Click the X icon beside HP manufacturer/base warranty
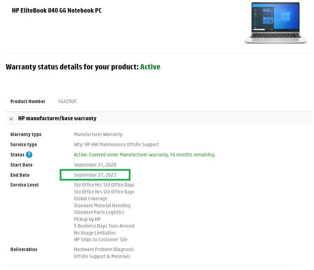 click(x=11, y=119)
